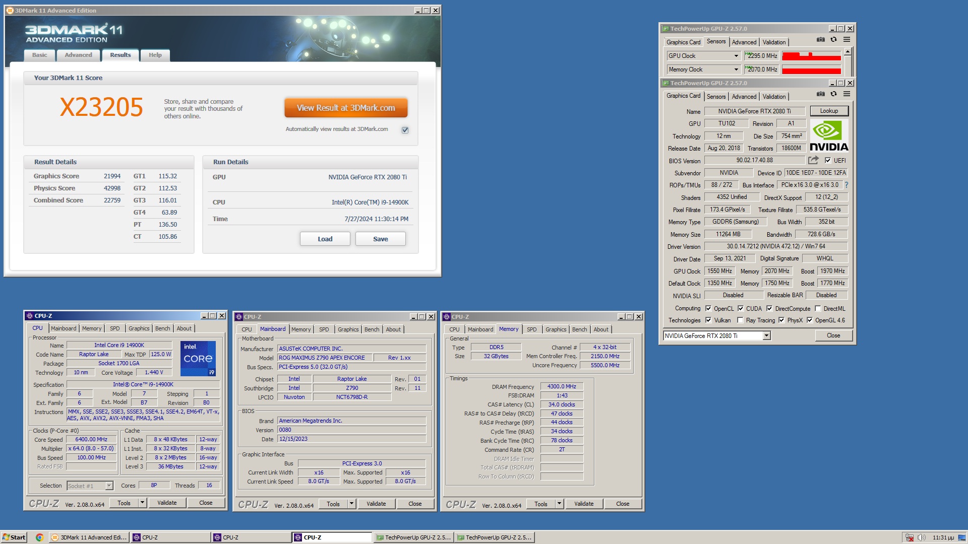Click View Result at 3DMark.com button
Image resolution: width=968 pixels, height=544 pixels.
(x=346, y=108)
